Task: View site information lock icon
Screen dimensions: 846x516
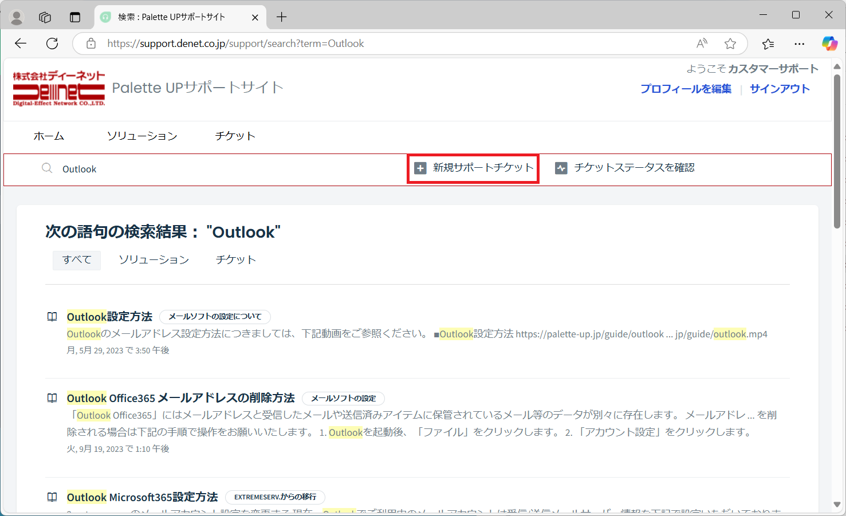Action: 90,44
